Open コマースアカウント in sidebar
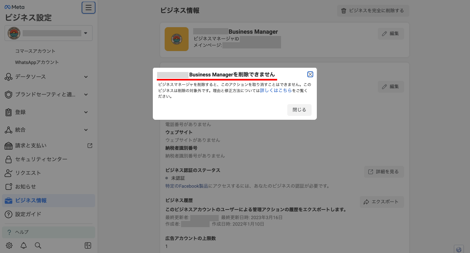This screenshot has width=470, height=253. pos(35,51)
